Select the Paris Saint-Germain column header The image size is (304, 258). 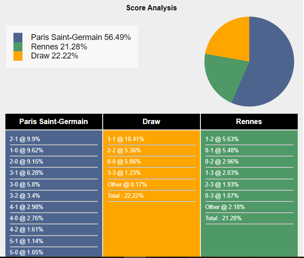[54, 121]
